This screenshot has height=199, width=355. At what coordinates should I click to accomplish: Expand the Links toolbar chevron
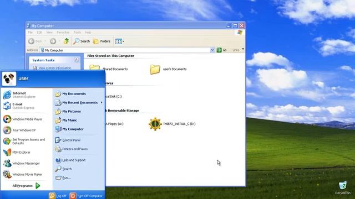click(243, 49)
